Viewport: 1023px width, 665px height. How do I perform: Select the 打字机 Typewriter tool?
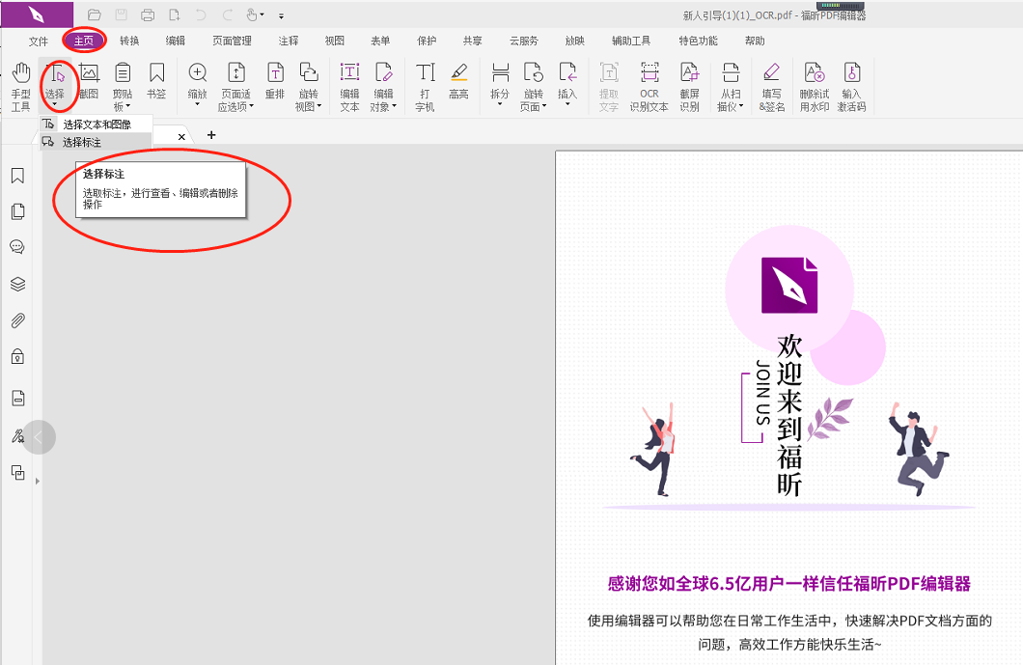pyautogui.click(x=425, y=85)
